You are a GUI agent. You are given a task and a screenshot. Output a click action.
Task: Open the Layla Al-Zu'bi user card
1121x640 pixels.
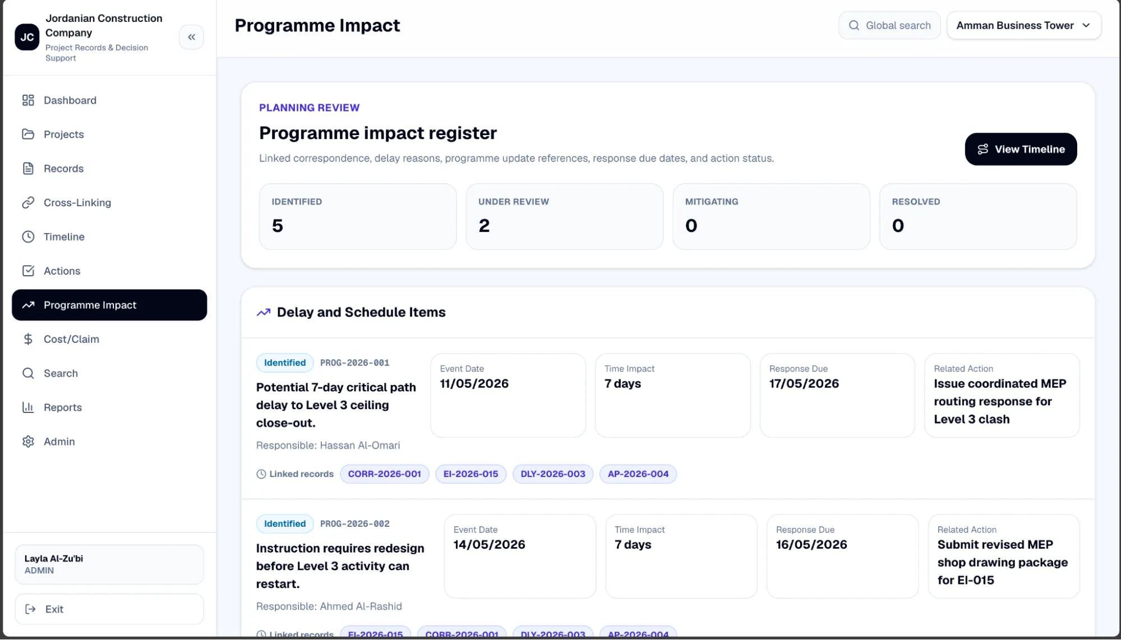pos(109,564)
